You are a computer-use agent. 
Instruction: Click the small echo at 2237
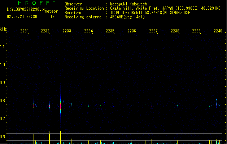click(152, 106)
